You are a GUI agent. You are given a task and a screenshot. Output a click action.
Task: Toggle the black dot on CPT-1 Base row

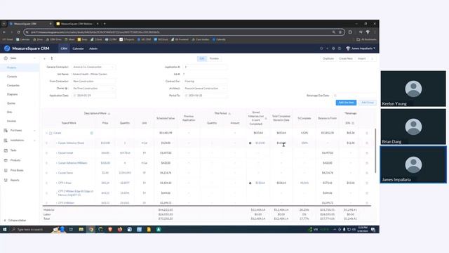click(x=250, y=183)
